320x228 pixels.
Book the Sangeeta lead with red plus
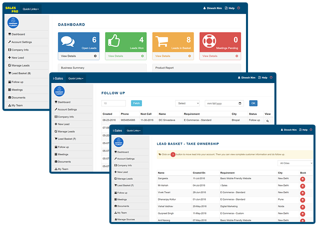click(302, 179)
